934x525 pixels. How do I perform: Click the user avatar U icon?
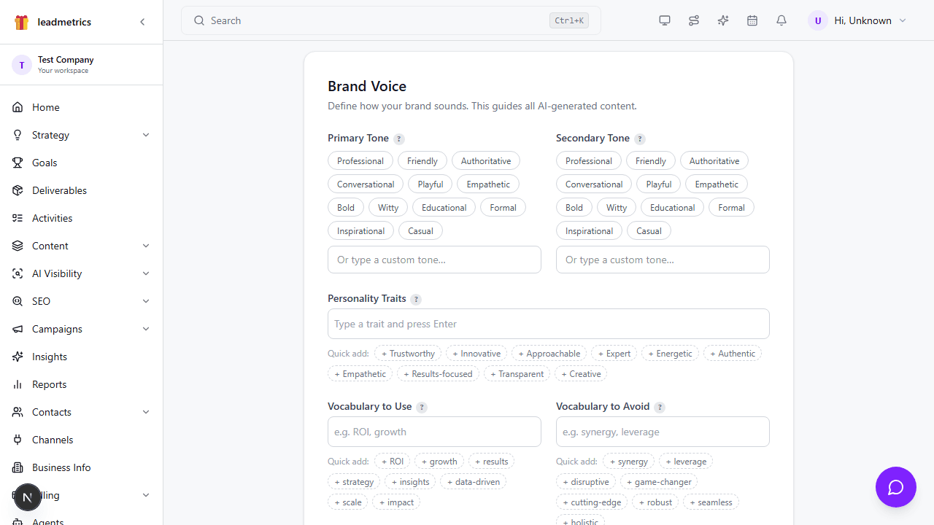pos(818,20)
